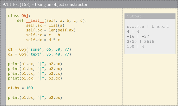Click the output line "s,o,m,e | t,e,x,t"
This screenshot has width=178, height=106.
[148, 27]
